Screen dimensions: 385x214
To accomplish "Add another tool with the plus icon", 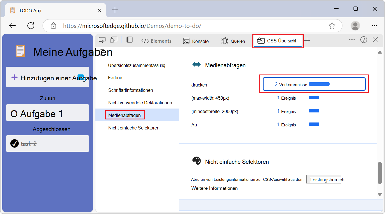I will (x=307, y=41).
